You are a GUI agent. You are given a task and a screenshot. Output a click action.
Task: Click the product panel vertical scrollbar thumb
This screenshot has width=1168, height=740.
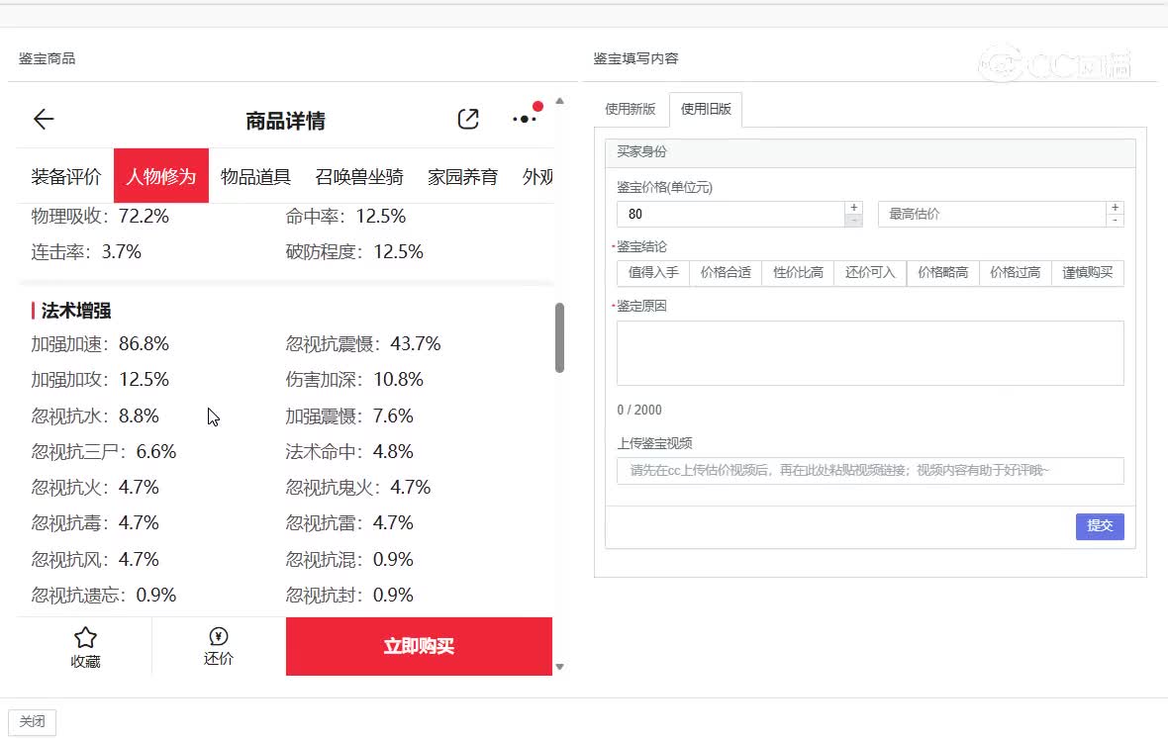(559, 337)
